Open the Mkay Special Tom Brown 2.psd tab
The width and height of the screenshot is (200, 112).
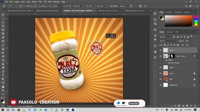point(19,11)
